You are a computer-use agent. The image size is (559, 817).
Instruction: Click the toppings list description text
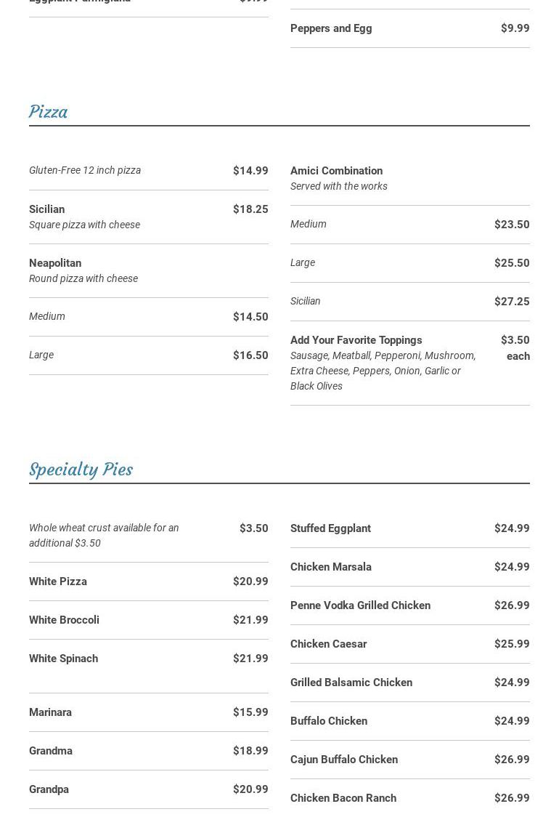(383, 371)
